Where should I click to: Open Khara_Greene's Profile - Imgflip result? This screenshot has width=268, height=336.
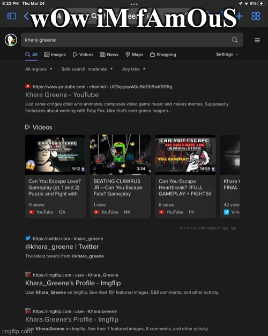pos(73,283)
